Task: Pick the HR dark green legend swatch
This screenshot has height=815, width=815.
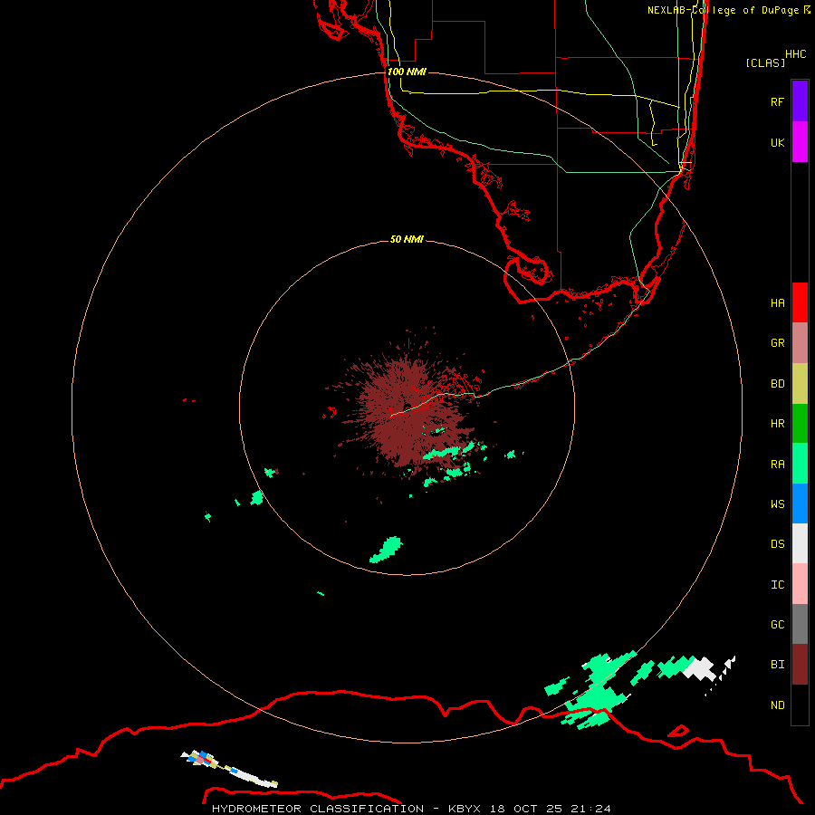Action: [800, 424]
